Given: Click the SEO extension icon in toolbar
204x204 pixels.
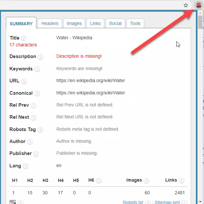Looking at the screenshot, I should (x=198, y=5).
